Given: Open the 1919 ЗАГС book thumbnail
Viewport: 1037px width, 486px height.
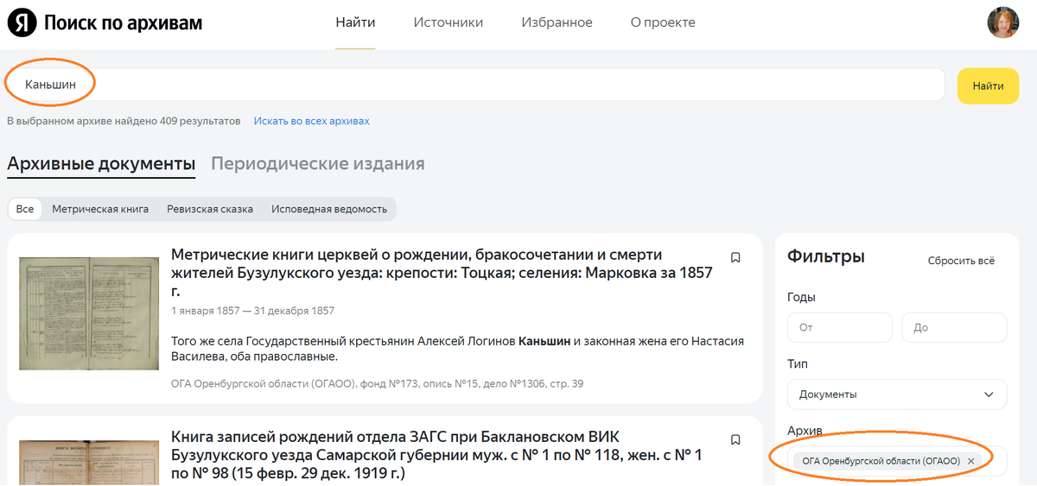Looking at the screenshot, I should click(89, 463).
